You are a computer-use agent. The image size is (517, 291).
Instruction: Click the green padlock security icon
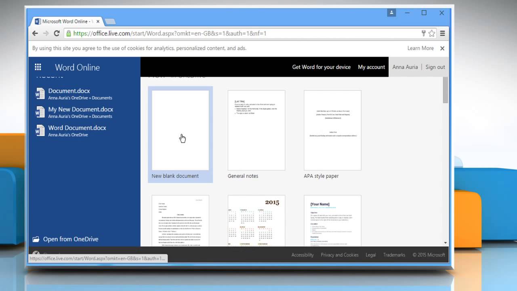(69, 34)
